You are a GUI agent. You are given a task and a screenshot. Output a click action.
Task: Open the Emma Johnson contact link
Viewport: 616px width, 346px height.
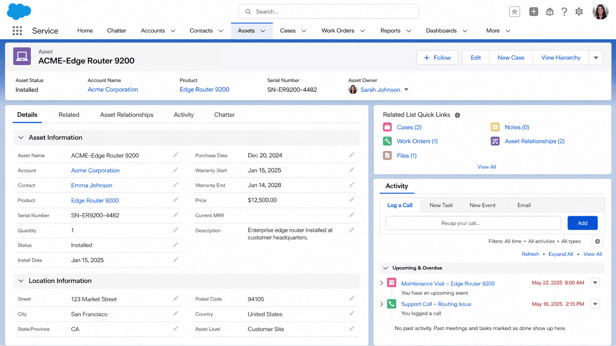coord(92,185)
